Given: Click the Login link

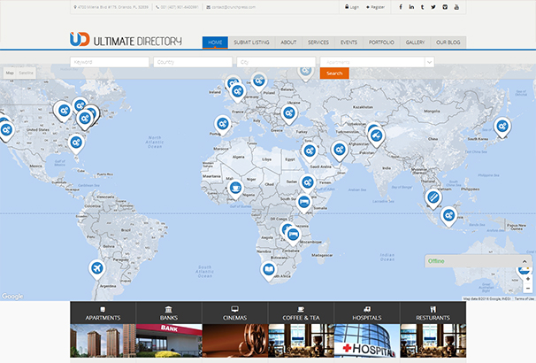Looking at the screenshot, I should pyautogui.click(x=352, y=7).
